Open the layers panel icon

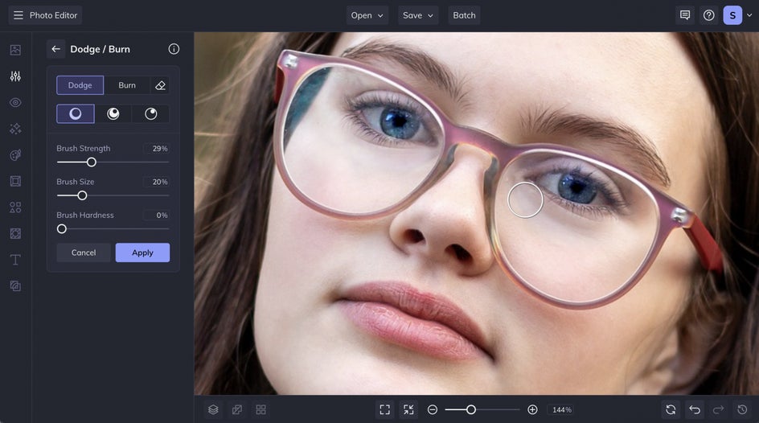point(213,410)
